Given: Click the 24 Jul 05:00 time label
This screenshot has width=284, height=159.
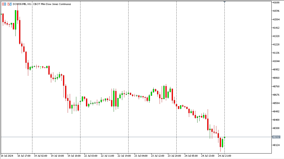Looking at the screenshot, I should pyautogui.click(x=191, y=156).
